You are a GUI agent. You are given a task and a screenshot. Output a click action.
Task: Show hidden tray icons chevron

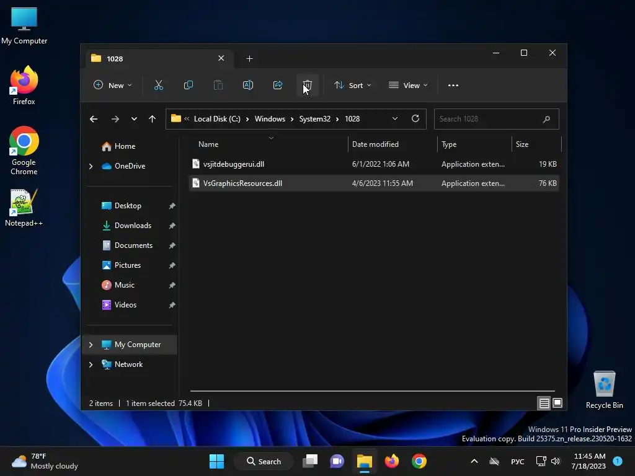click(x=474, y=461)
